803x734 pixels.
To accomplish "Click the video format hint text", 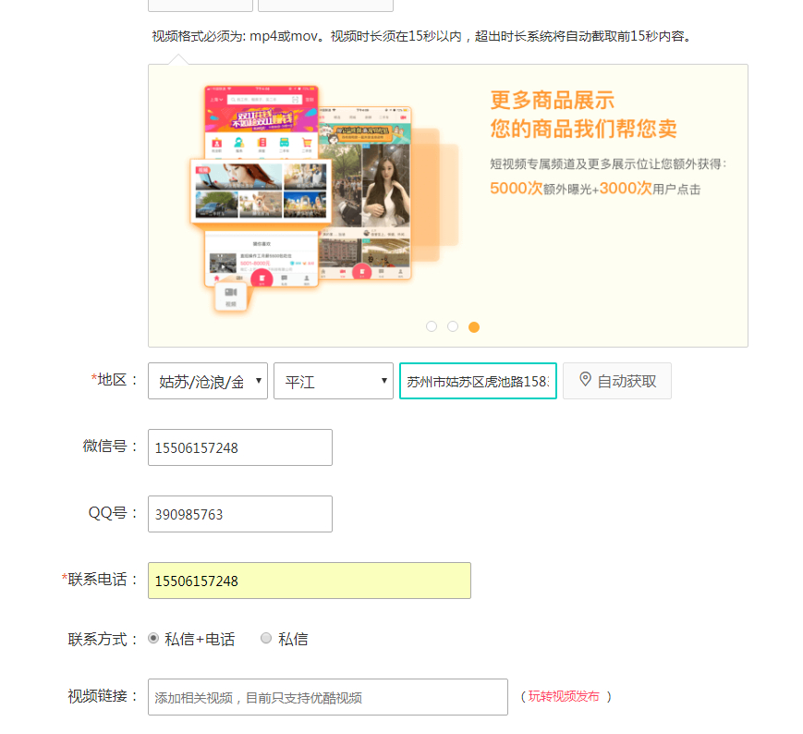I will 423,36.
